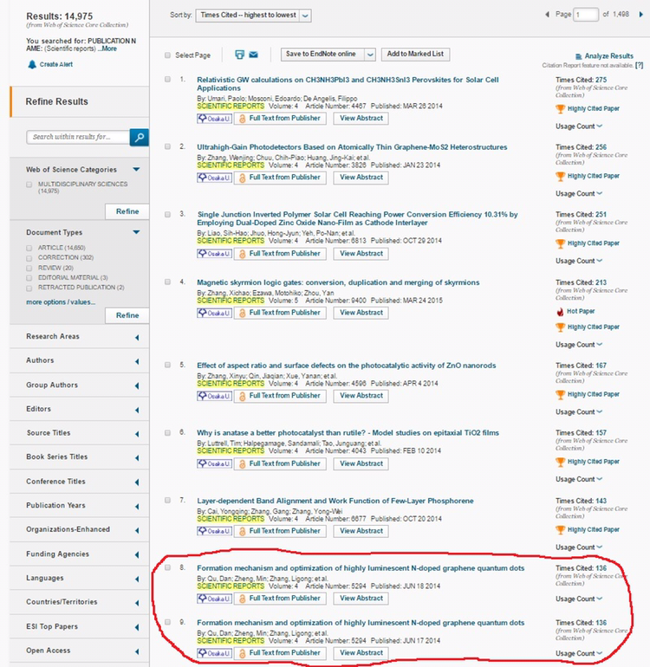Click View Abstract for result 9

click(361, 653)
